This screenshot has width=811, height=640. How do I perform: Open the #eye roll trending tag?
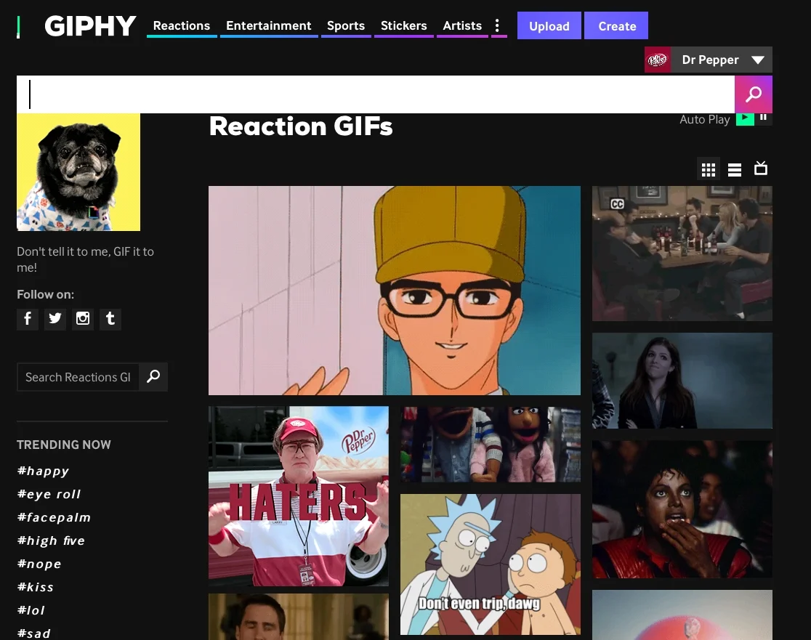click(x=49, y=494)
